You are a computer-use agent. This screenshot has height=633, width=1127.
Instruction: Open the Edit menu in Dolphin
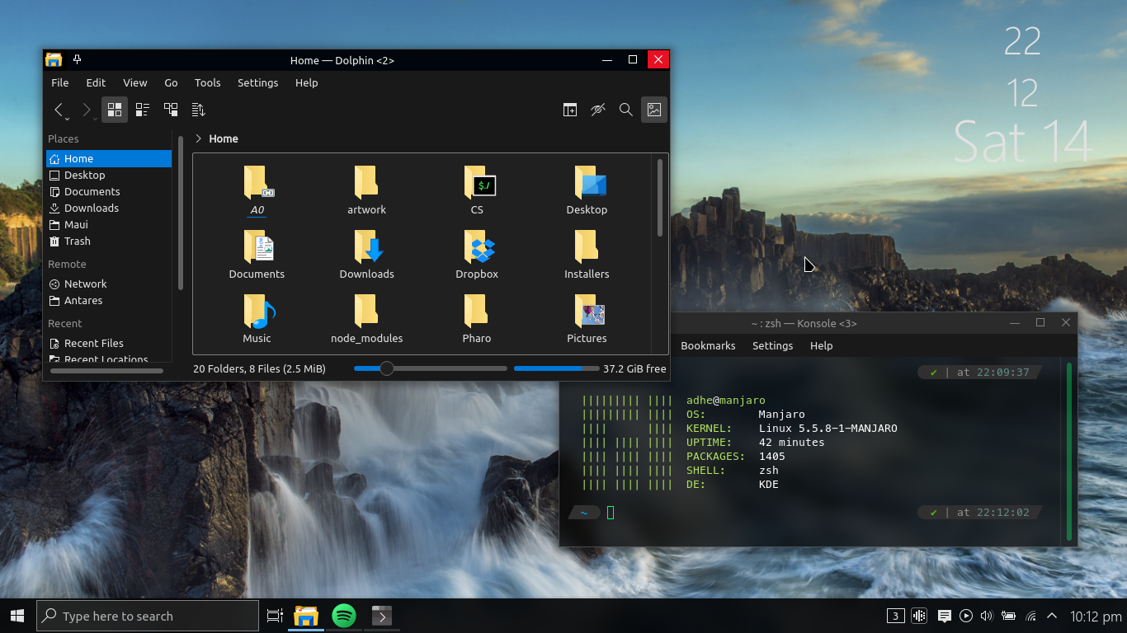coord(96,82)
